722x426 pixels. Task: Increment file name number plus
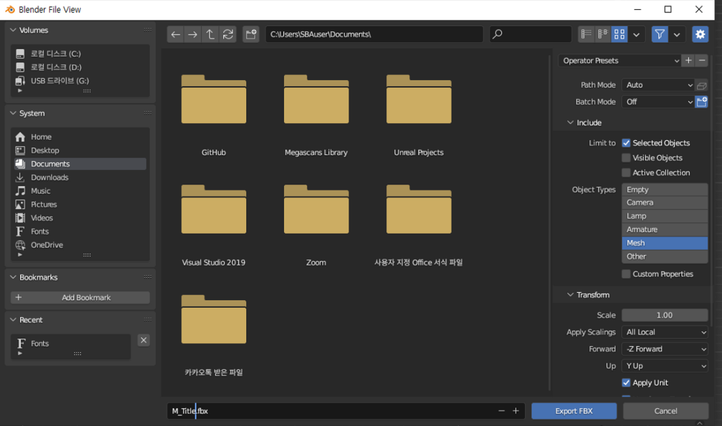[x=516, y=411]
